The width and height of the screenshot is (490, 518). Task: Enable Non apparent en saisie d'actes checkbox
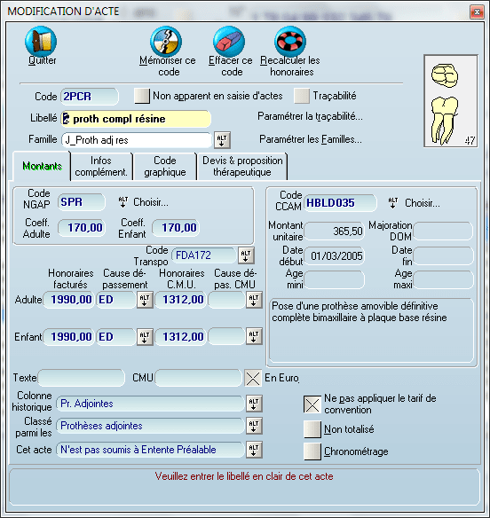pyautogui.click(x=142, y=96)
